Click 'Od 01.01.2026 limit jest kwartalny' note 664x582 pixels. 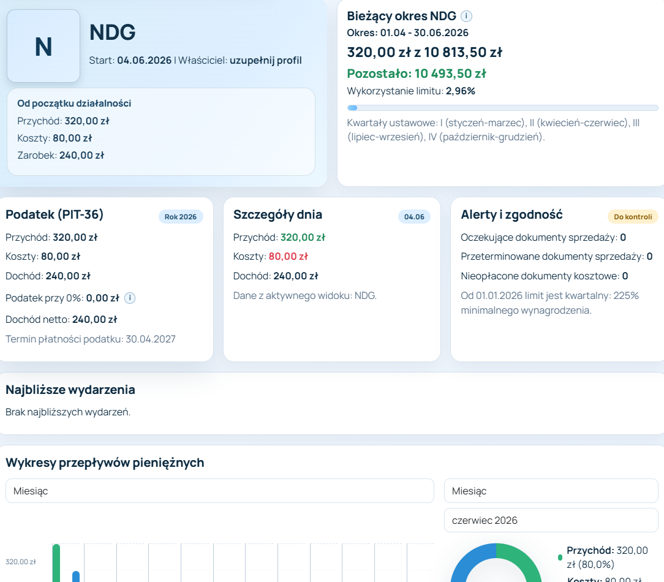click(549, 303)
